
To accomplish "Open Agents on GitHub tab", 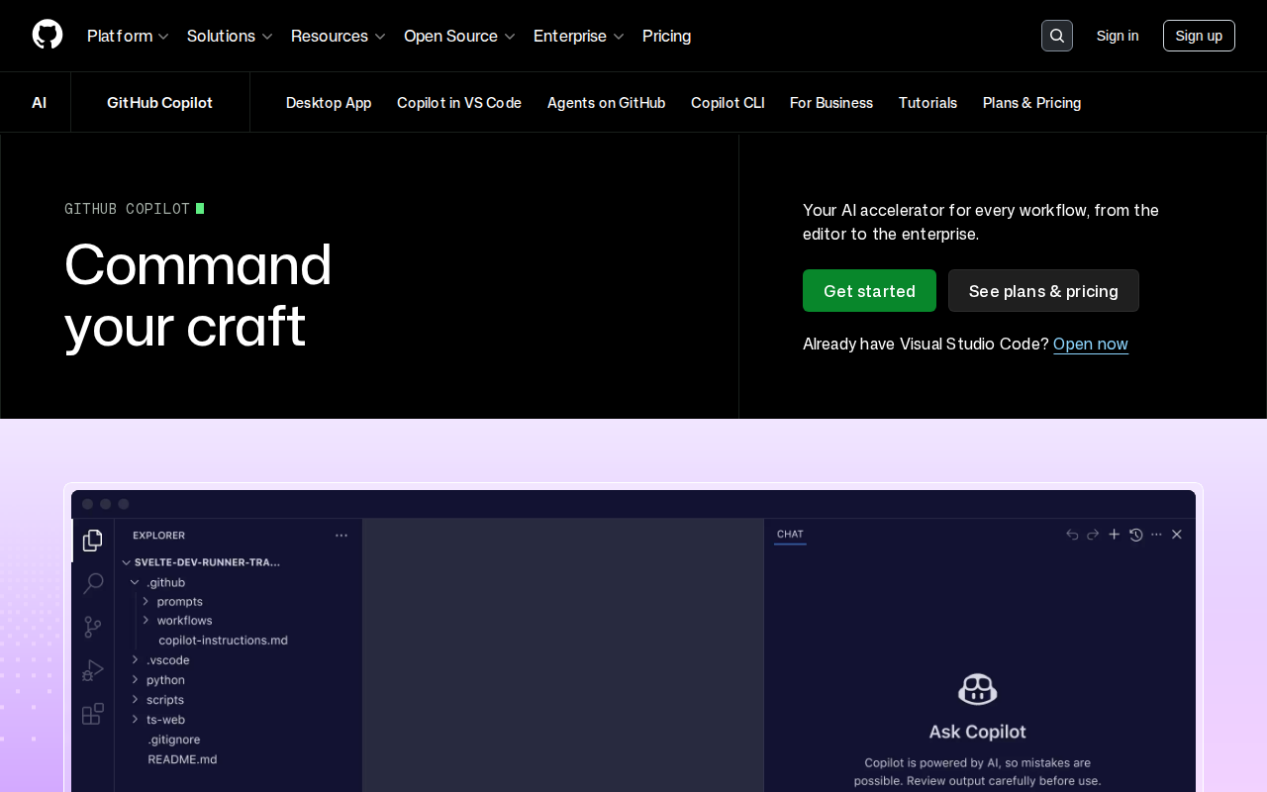I will tap(606, 103).
